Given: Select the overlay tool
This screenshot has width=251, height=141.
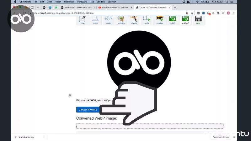Looking at the screenshot, I should pos(160,20).
